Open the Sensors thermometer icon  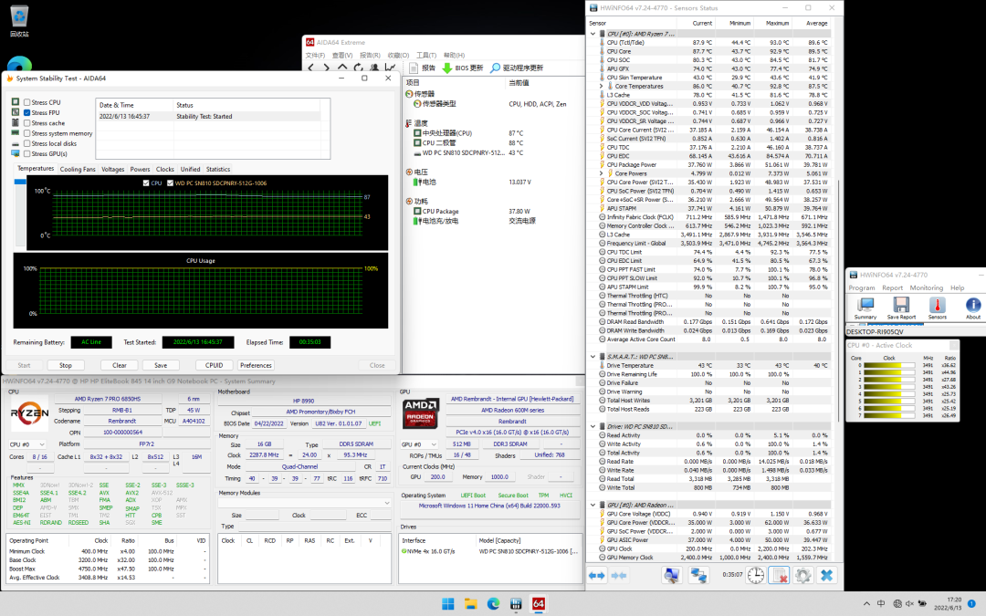pos(938,306)
